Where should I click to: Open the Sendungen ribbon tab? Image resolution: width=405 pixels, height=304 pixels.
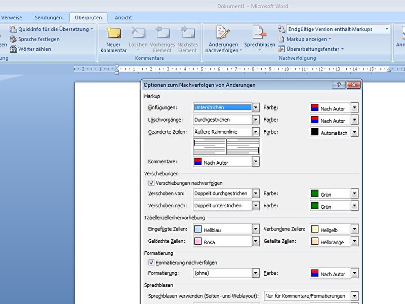click(x=49, y=17)
